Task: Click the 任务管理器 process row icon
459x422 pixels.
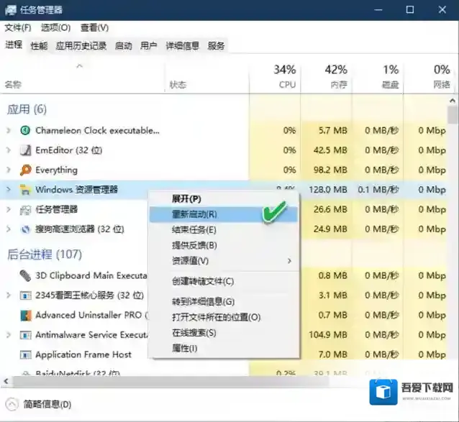Action: pos(25,210)
